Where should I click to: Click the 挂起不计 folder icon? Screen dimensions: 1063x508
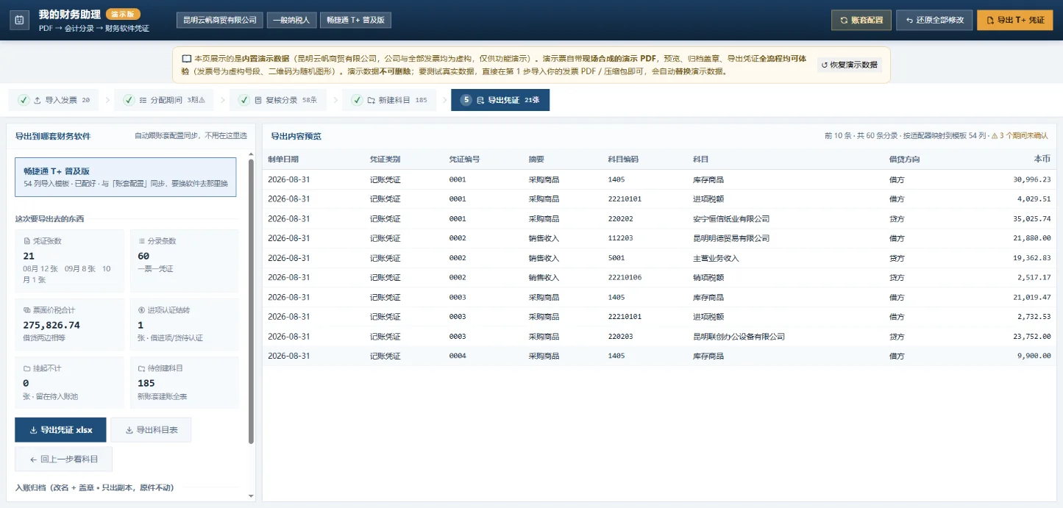26,368
